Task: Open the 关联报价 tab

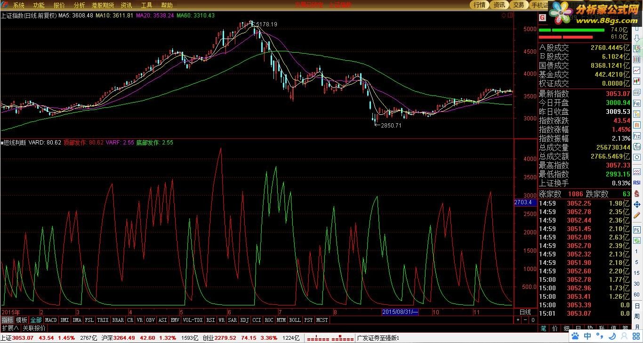Action: pos(34,328)
